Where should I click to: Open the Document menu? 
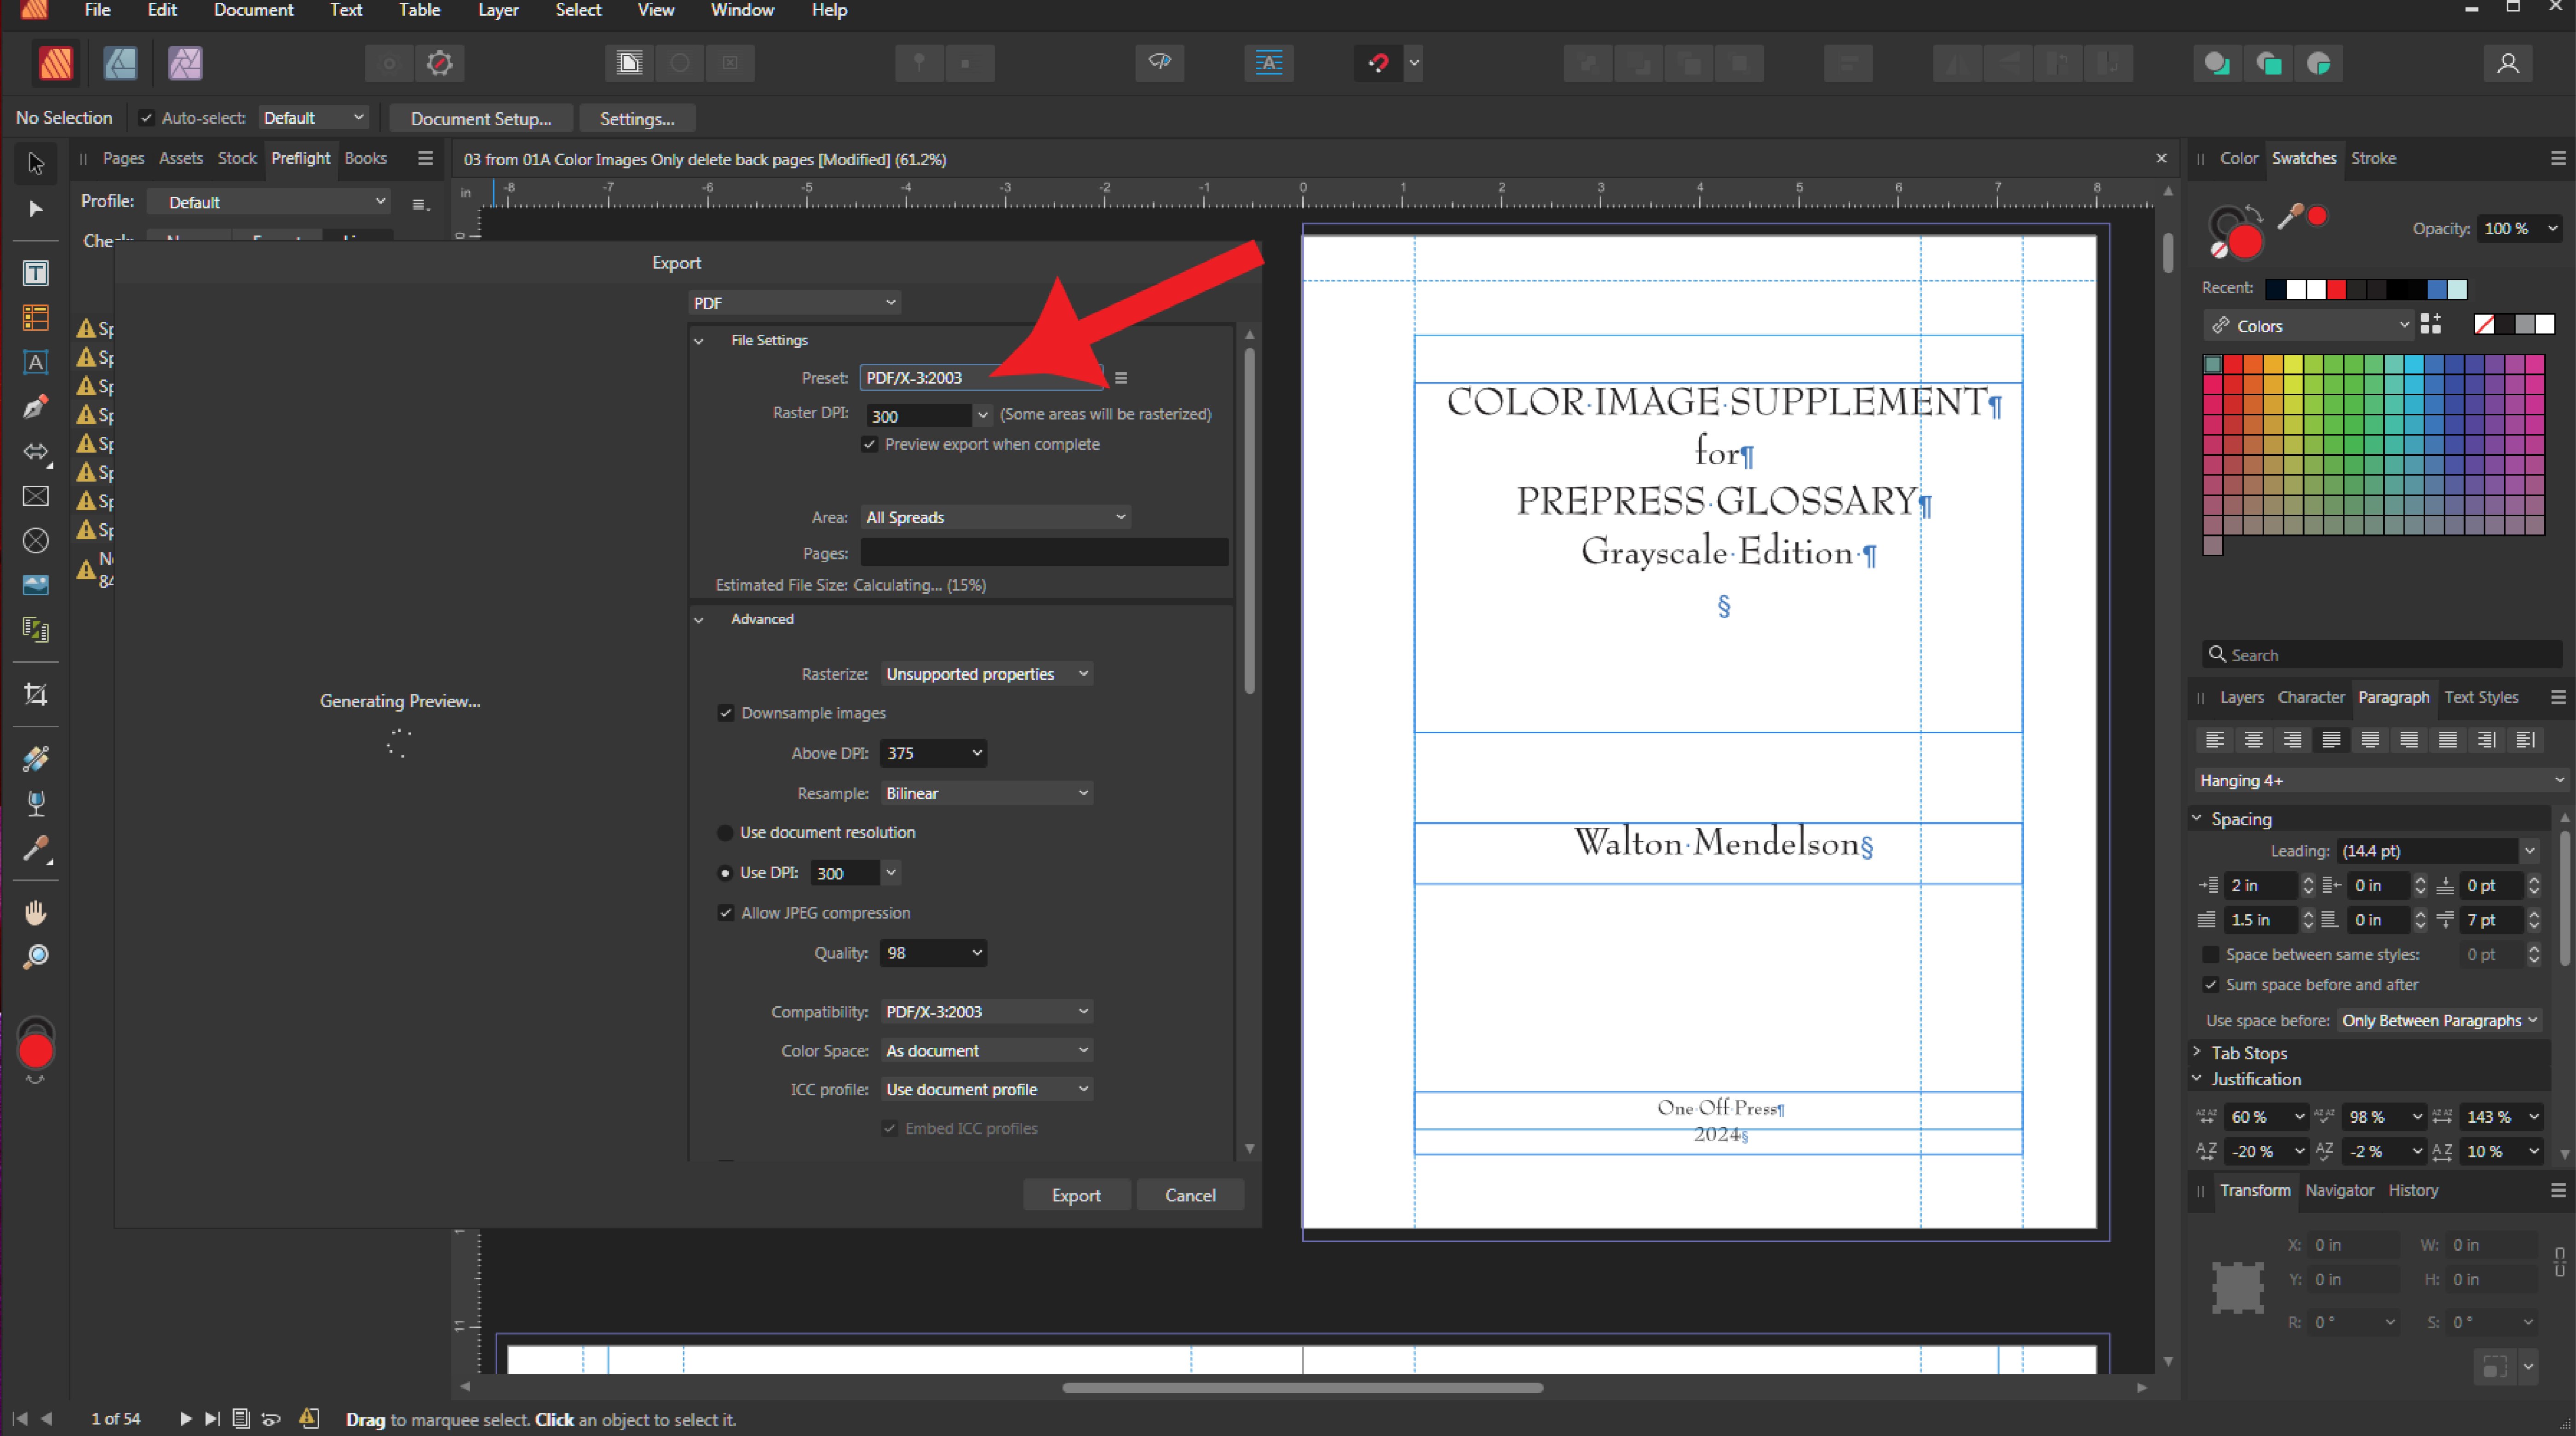(x=253, y=10)
